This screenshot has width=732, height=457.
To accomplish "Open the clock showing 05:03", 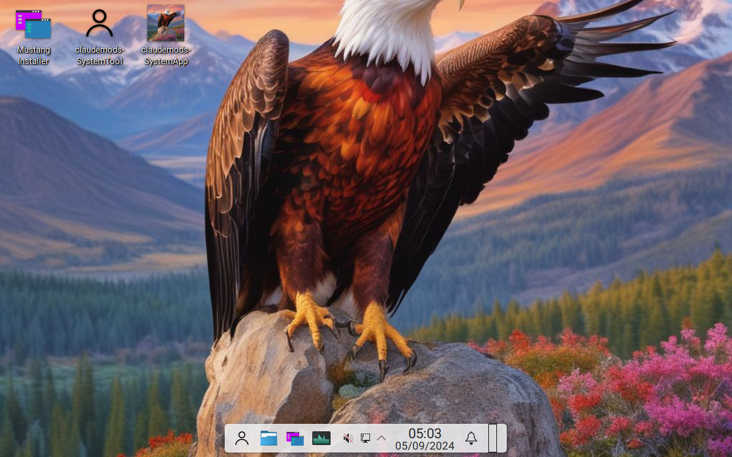I will (425, 433).
